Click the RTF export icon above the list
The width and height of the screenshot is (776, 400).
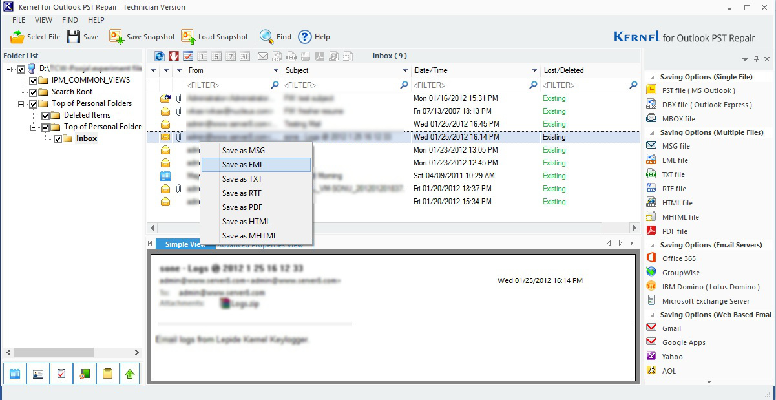coord(306,56)
